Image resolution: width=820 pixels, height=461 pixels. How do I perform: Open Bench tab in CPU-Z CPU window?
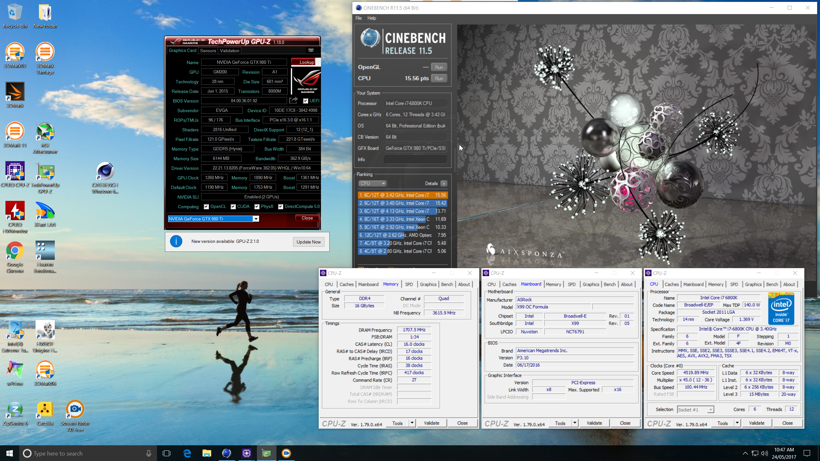coord(772,284)
